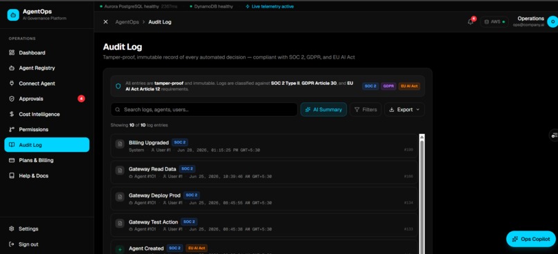The height and width of the screenshot is (254, 558).
Task: Open the Gateway Deploy Prod entry
Action: point(264,199)
